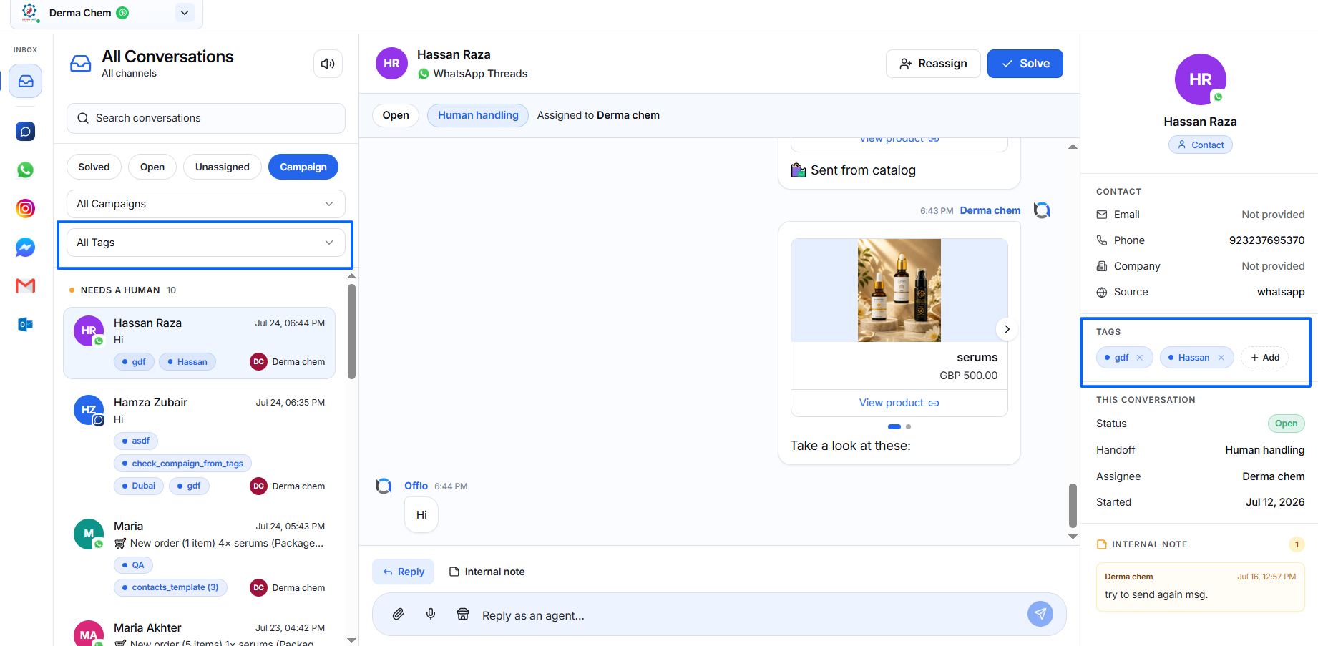This screenshot has width=1318, height=646.
Task: Click the serums product thumbnail image
Action: click(x=899, y=290)
